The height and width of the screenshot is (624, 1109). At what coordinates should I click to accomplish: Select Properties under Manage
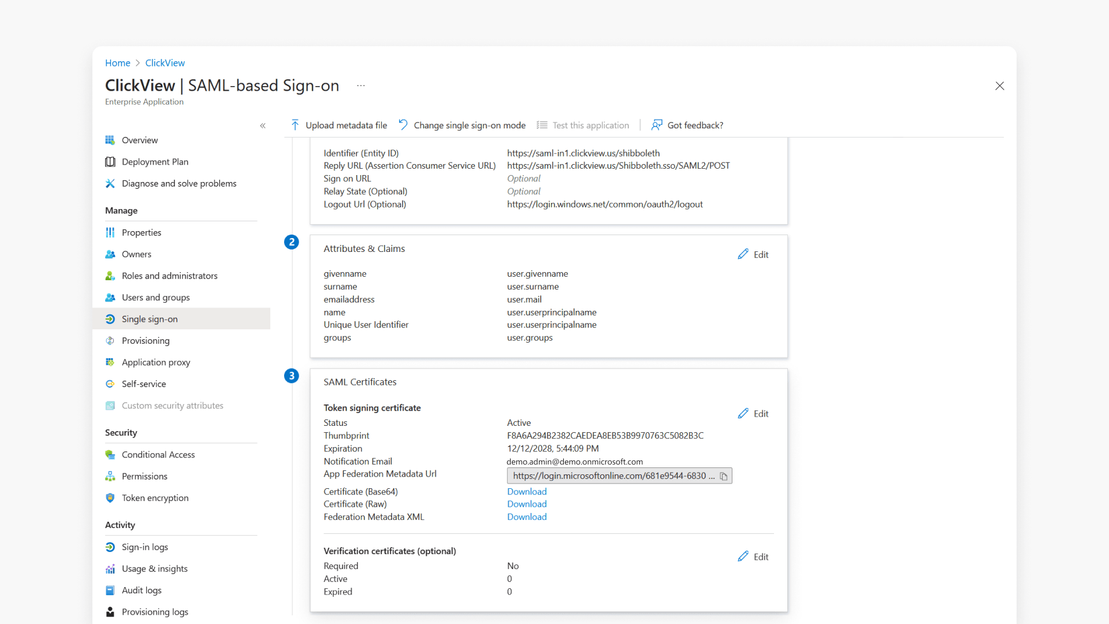[142, 232]
